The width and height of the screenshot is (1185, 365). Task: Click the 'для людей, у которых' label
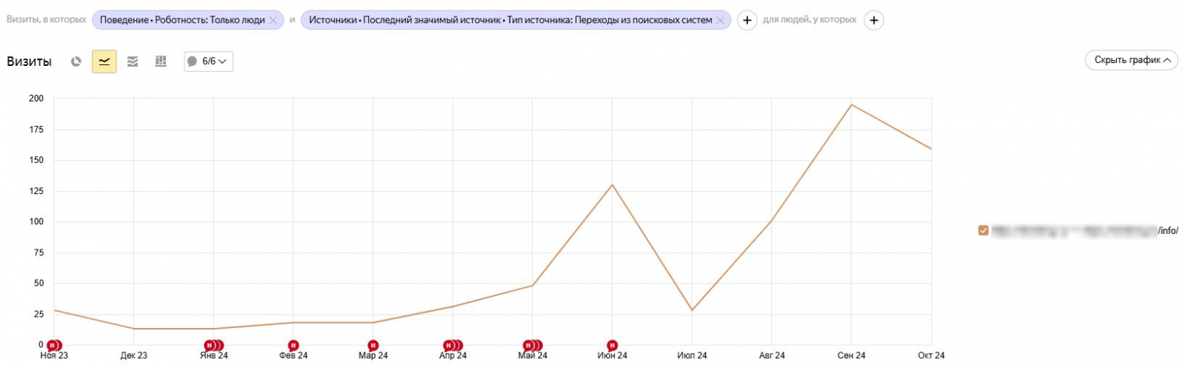(x=810, y=20)
